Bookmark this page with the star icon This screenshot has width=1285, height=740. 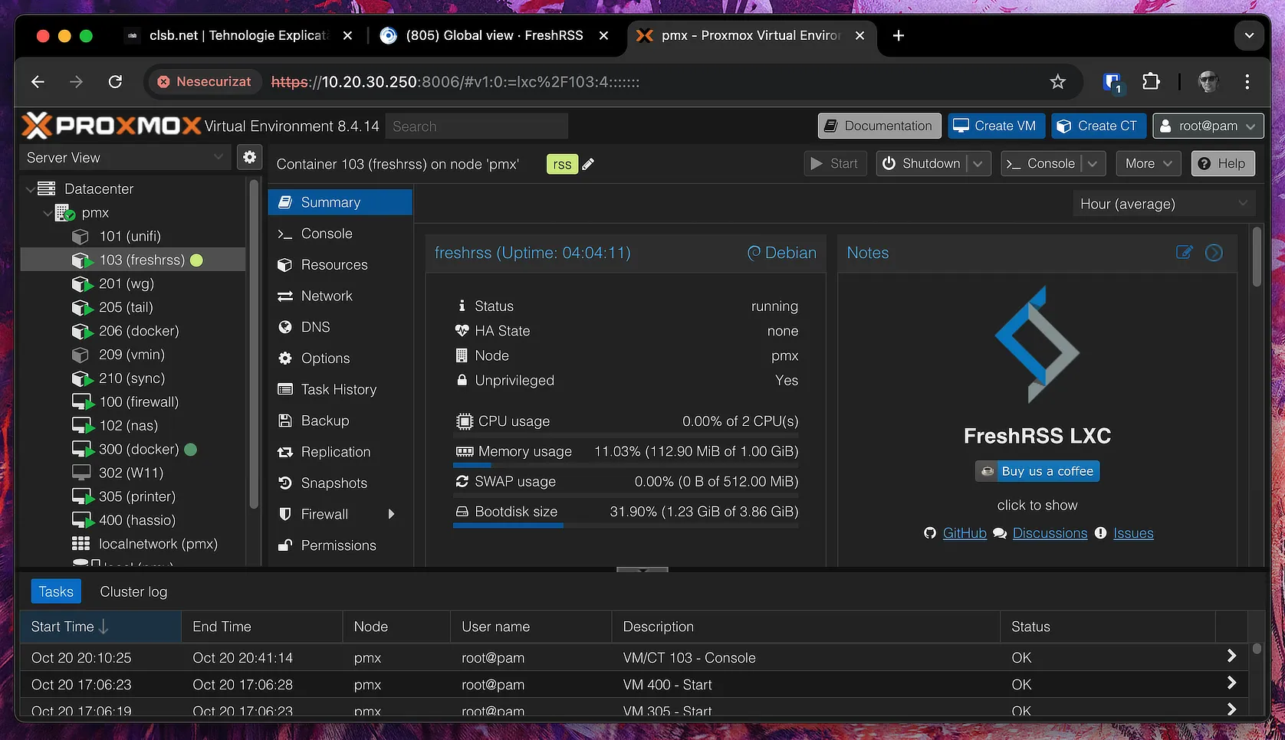(1058, 82)
